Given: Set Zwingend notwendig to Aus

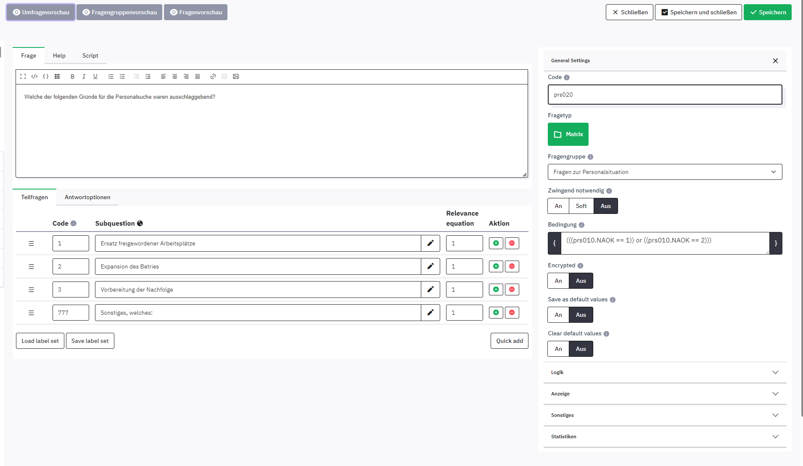Looking at the screenshot, I should pyautogui.click(x=606, y=206).
